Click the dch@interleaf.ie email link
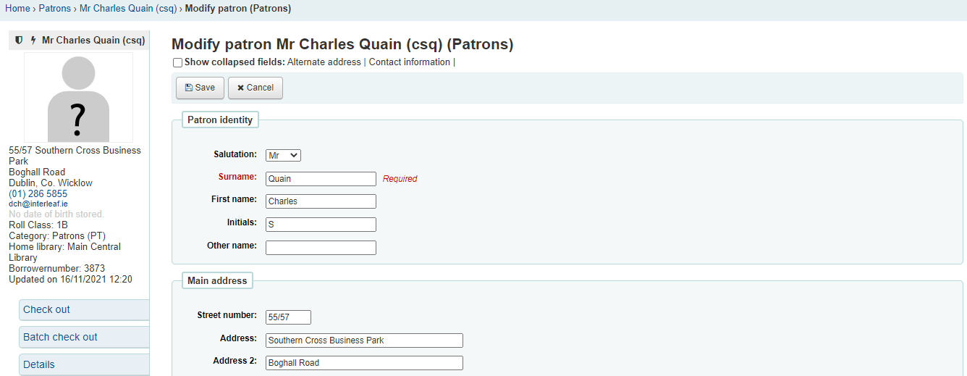The image size is (967, 376). point(38,204)
